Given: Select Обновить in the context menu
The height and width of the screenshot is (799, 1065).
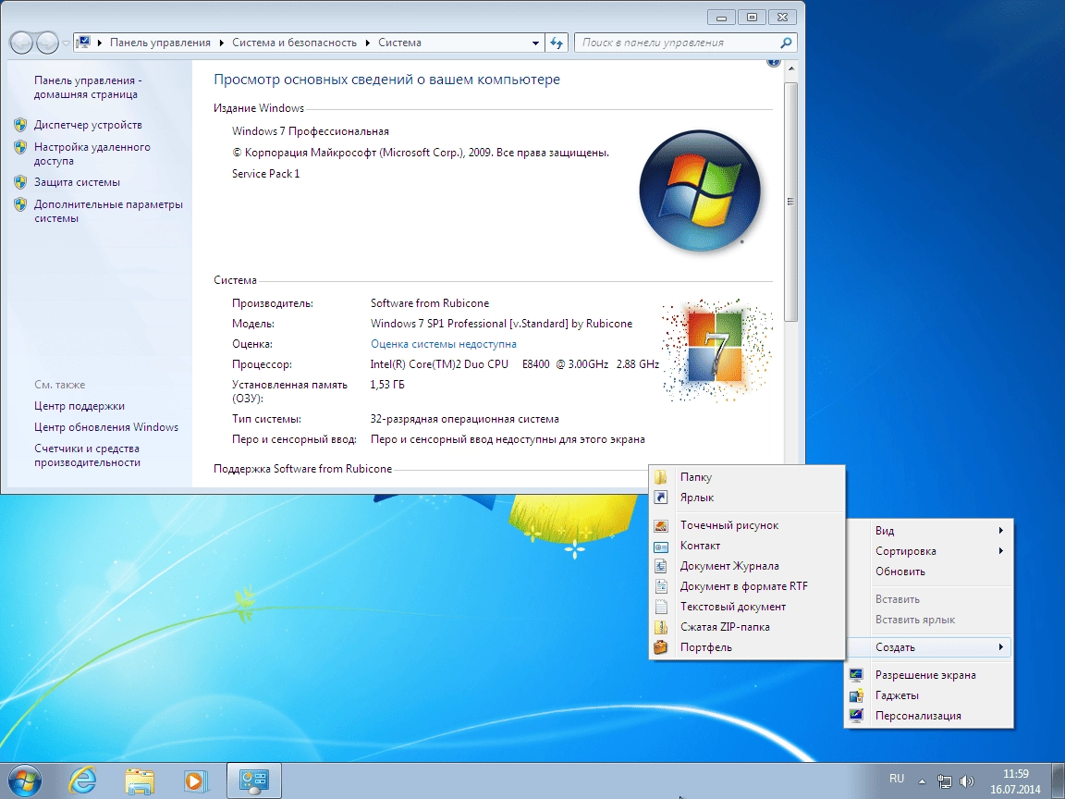Looking at the screenshot, I should tap(929, 572).
